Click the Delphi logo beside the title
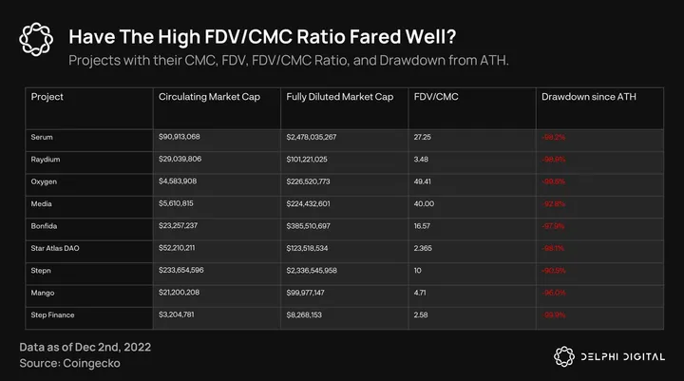The height and width of the screenshot is (381, 684). [x=36, y=39]
